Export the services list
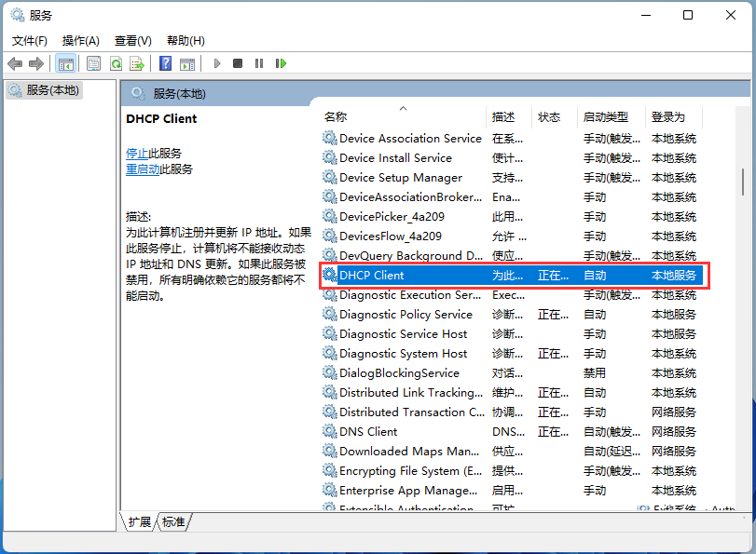The width and height of the screenshot is (756, 554). tap(136, 63)
